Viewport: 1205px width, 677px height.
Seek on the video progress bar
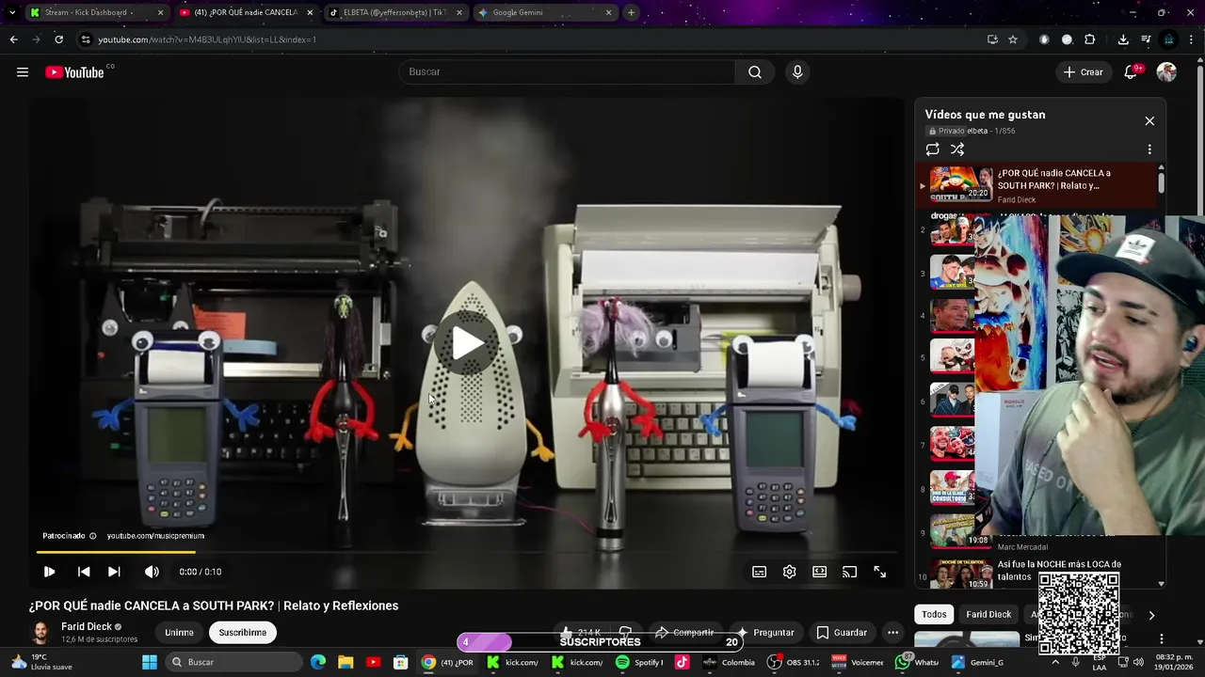(466, 552)
